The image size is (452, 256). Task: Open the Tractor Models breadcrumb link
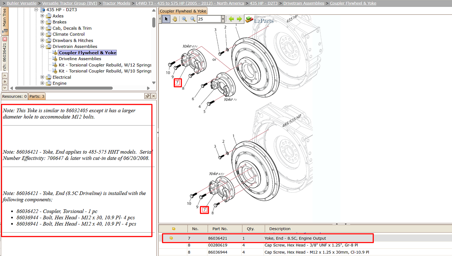pyautogui.click(x=117, y=3)
